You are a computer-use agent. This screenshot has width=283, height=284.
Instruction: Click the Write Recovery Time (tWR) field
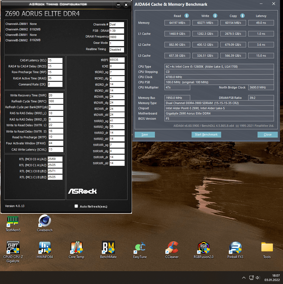point(56,96)
